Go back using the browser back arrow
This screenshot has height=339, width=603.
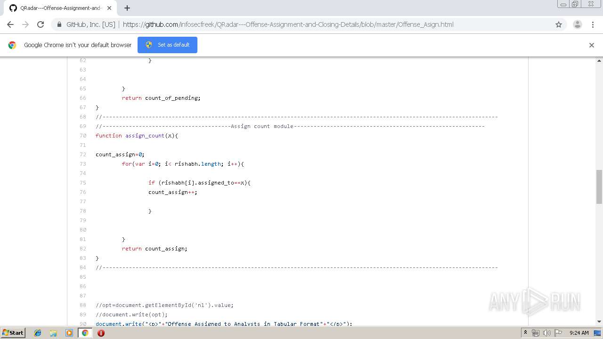point(10,24)
